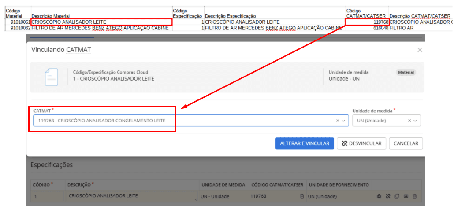
Task: Click the Alterar e Vincular button
Action: [305, 143]
